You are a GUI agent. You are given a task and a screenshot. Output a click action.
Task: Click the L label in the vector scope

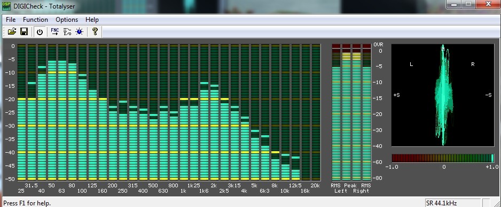[411, 64]
